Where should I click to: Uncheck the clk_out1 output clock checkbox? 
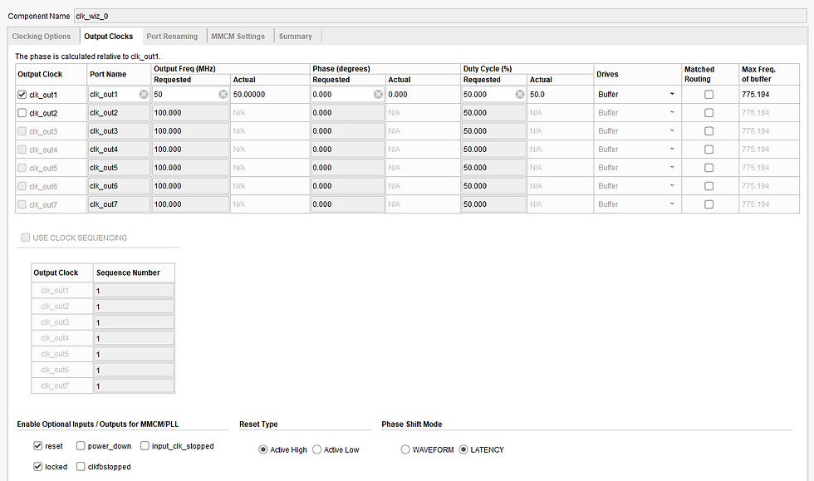click(22, 95)
